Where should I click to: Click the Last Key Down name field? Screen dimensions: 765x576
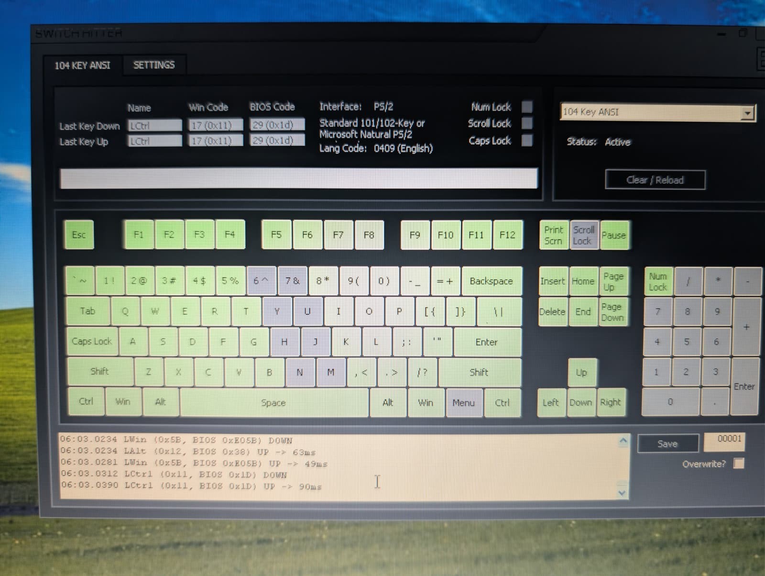155,125
